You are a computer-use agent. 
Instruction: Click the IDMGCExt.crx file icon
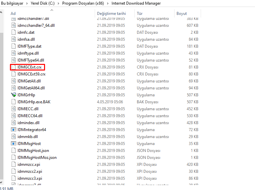[14, 67]
